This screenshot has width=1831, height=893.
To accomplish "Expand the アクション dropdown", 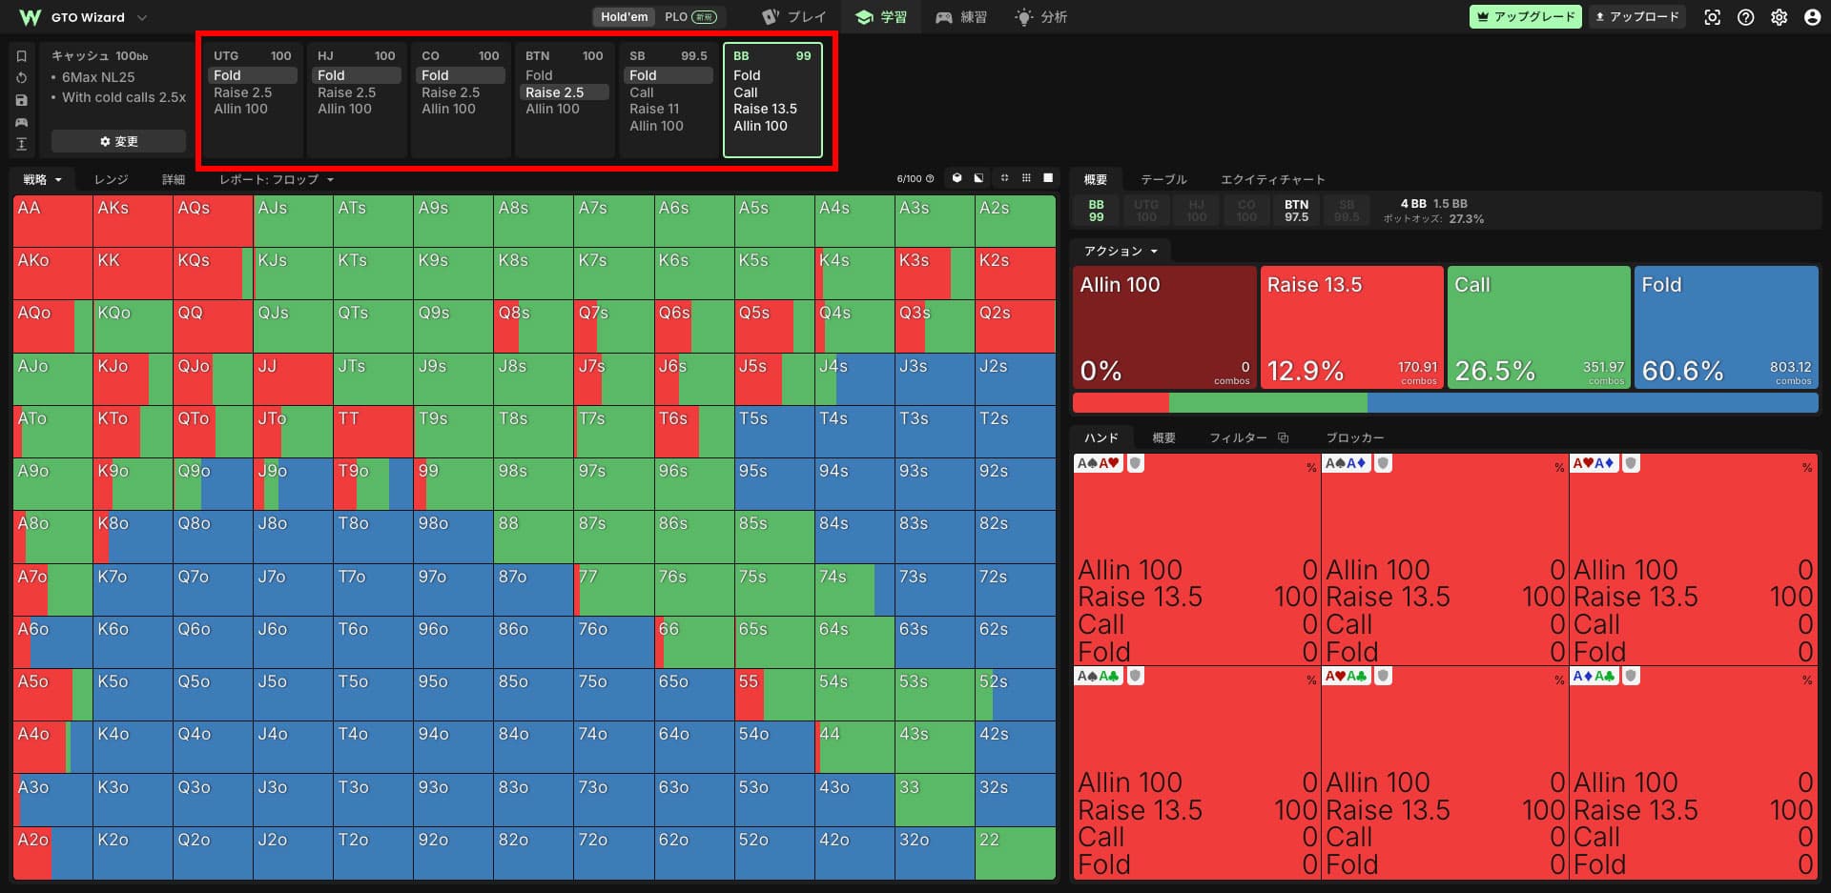I will click(x=1121, y=251).
